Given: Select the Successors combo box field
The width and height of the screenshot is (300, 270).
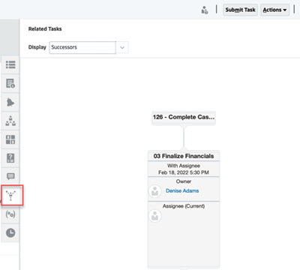Looking at the screenshot, I should (x=82, y=47).
